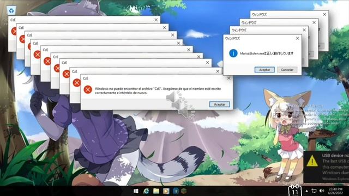Click the CzE error message text
The width and height of the screenshot is (349, 196).
(158, 91)
